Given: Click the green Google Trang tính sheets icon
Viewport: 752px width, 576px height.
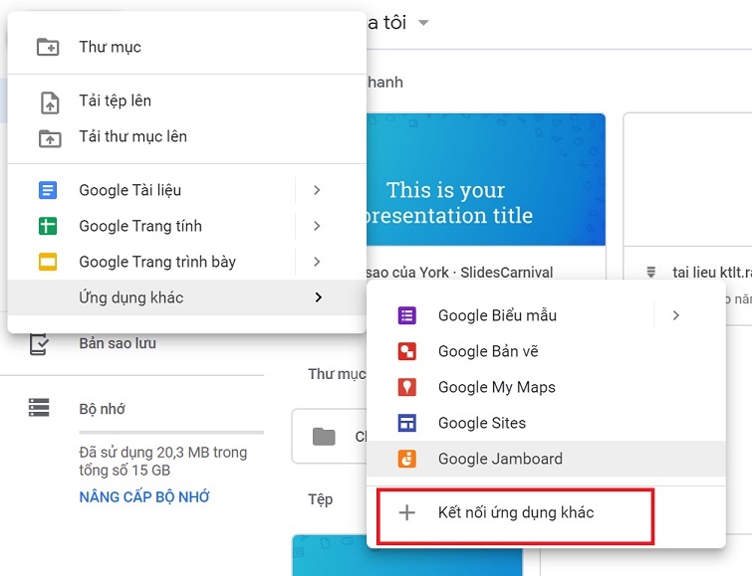Looking at the screenshot, I should [48, 226].
